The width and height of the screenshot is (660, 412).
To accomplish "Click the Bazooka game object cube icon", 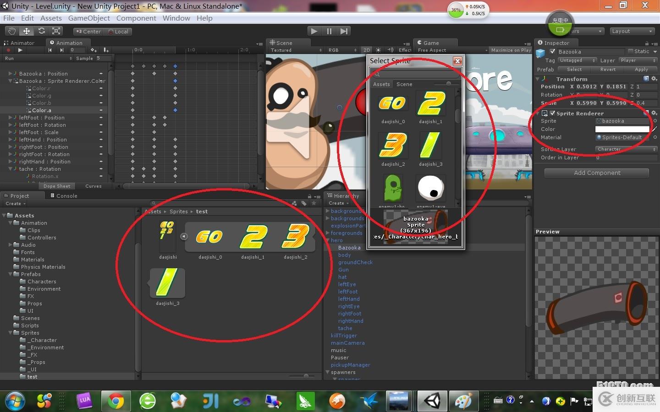I will coord(541,53).
